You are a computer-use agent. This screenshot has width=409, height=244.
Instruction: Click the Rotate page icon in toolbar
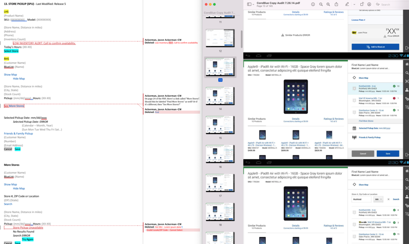coord(361,4)
